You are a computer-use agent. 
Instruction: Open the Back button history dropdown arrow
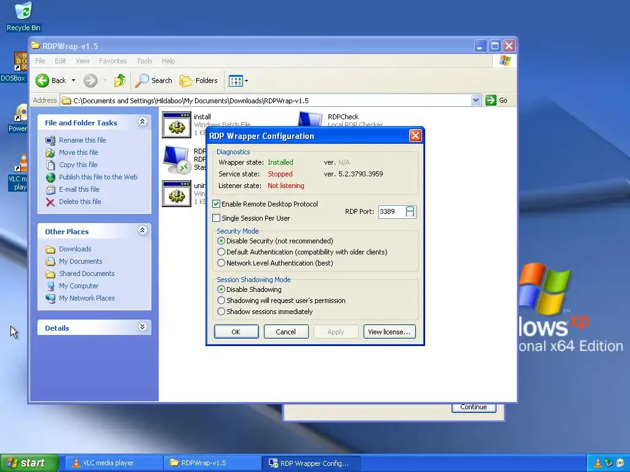(74, 81)
